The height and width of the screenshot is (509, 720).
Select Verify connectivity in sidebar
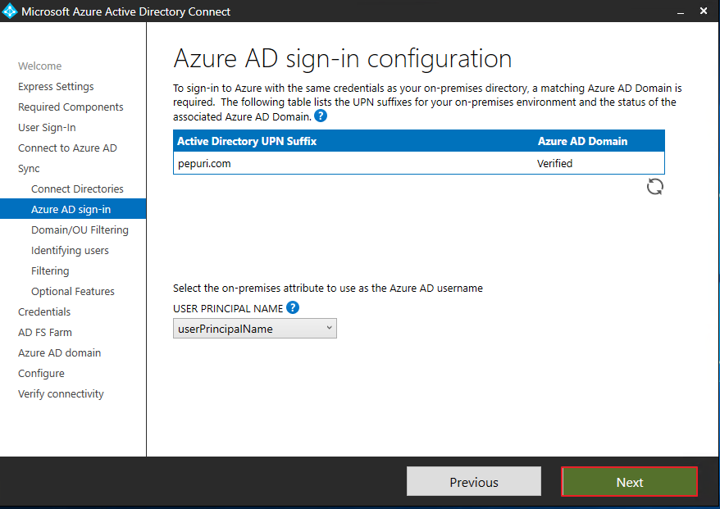pyautogui.click(x=61, y=393)
